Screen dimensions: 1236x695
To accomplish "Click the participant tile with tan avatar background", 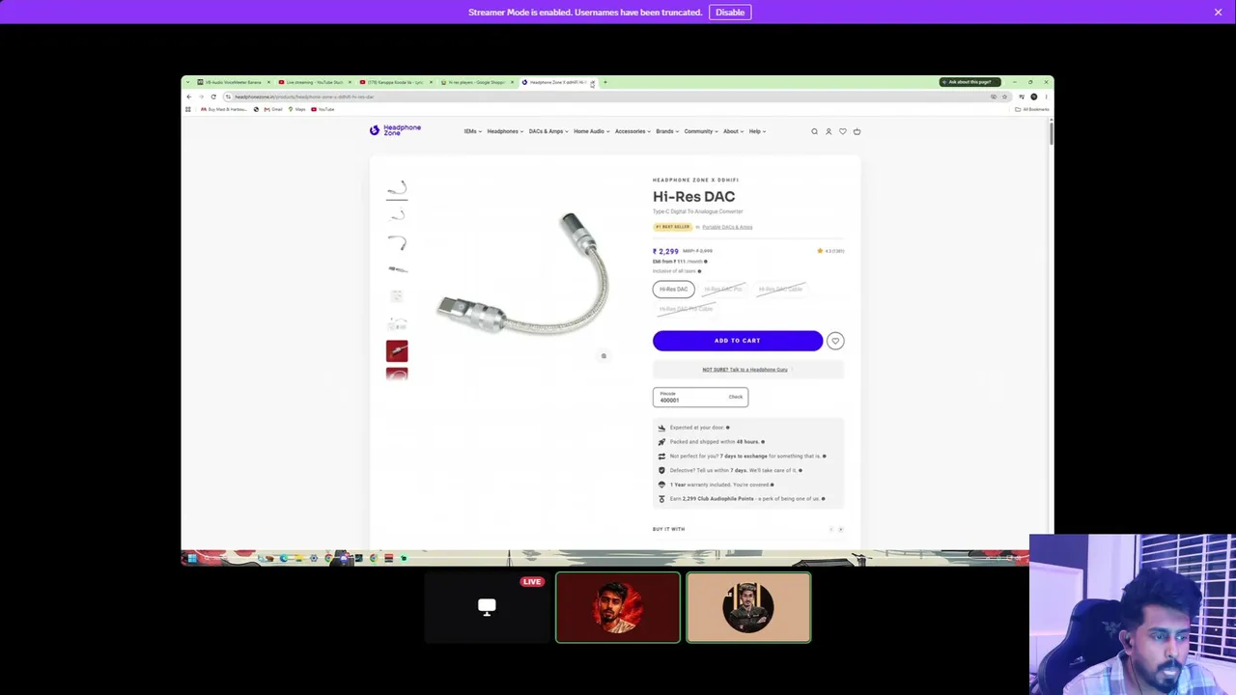I will (x=748, y=607).
